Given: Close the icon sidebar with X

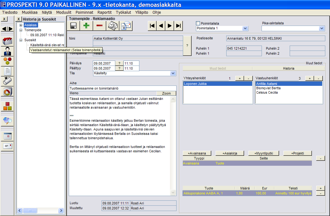Looking at the screenshot, I should [x=4, y=19].
